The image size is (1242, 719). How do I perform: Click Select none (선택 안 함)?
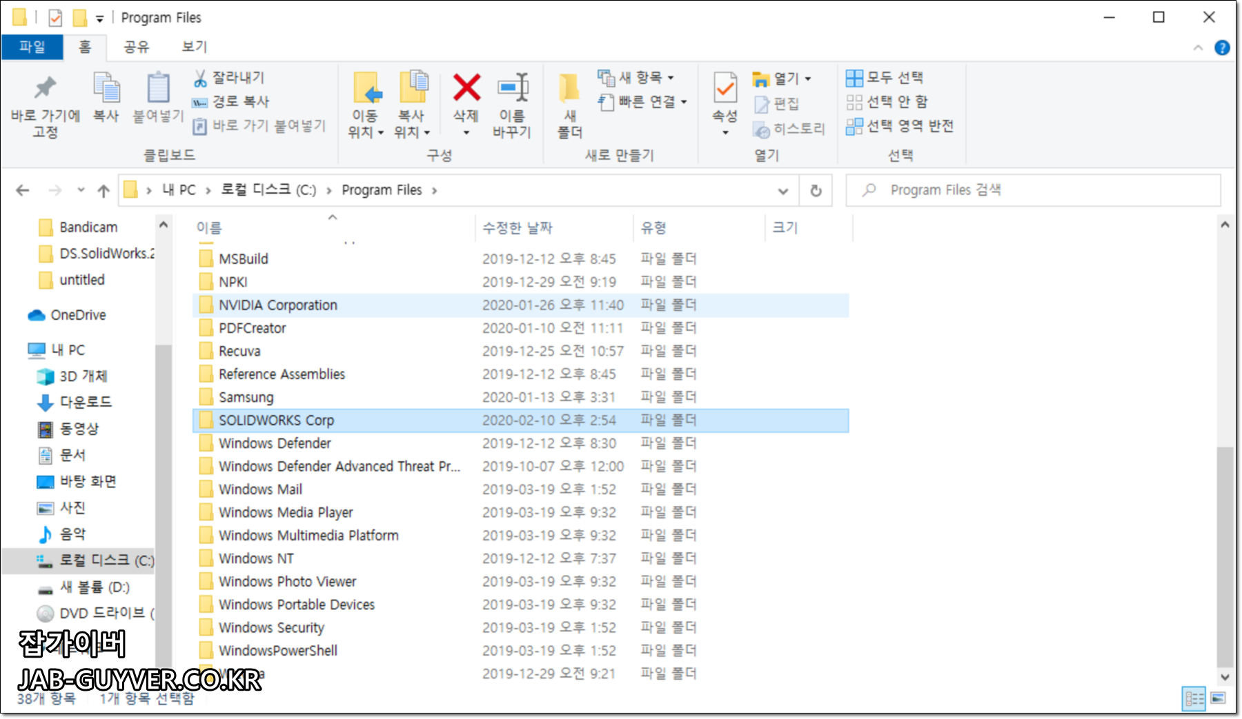click(x=887, y=101)
